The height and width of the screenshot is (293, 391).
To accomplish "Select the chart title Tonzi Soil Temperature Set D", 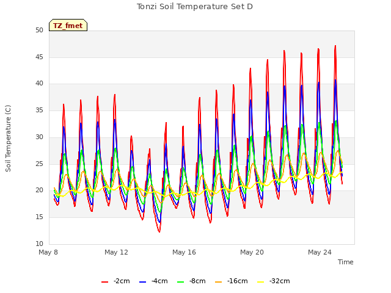I will pyautogui.click(x=195, y=7).
